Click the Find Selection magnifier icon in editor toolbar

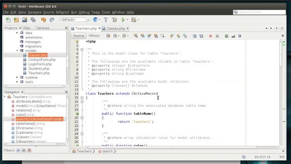coord(136,36)
